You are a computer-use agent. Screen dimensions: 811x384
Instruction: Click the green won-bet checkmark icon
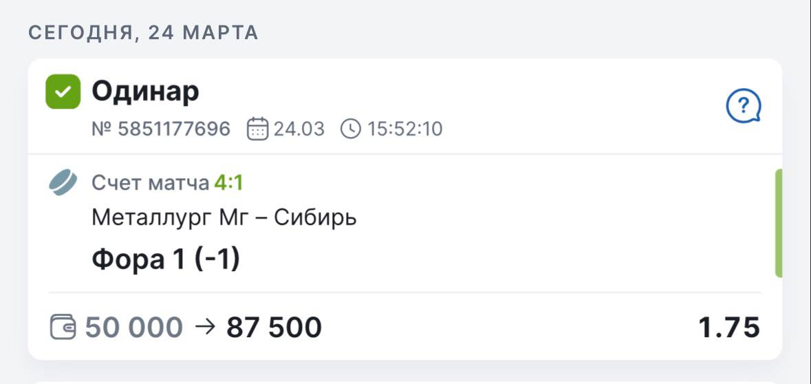point(63,92)
